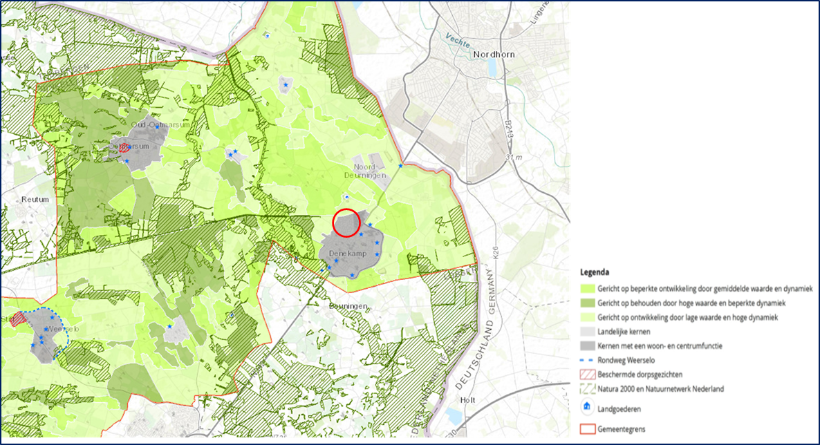The width and height of the screenshot is (820, 445).
Task: Click the bright green swatch for 'beperkte ontwikkeling'
Action: pyautogui.click(x=588, y=289)
